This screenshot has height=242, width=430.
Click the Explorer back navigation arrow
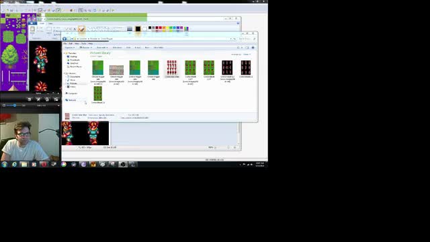tap(64, 39)
